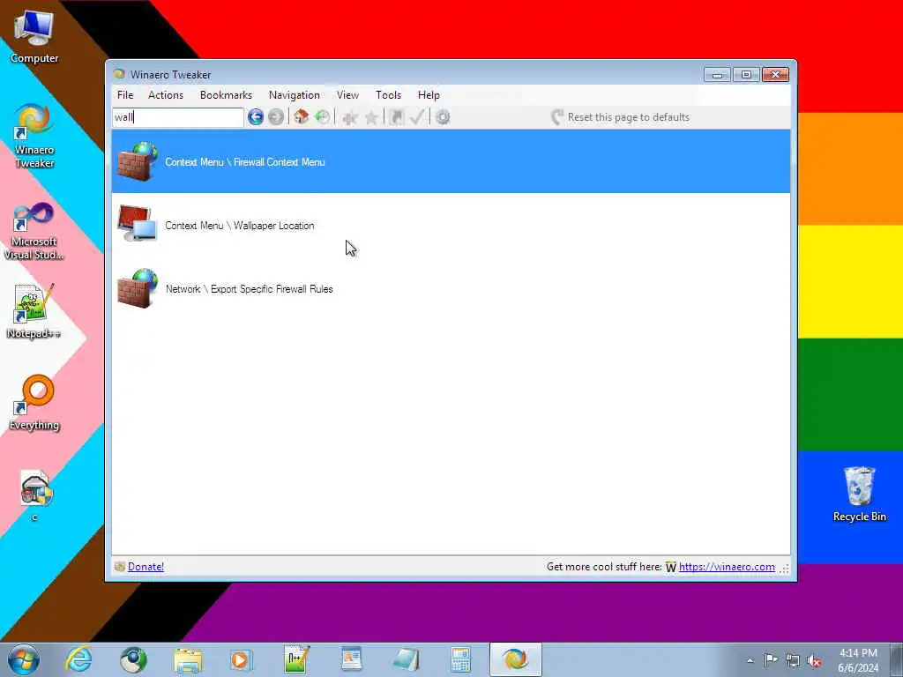Open the Bookmarks menu
903x677 pixels.
click(x=226, y=95)
